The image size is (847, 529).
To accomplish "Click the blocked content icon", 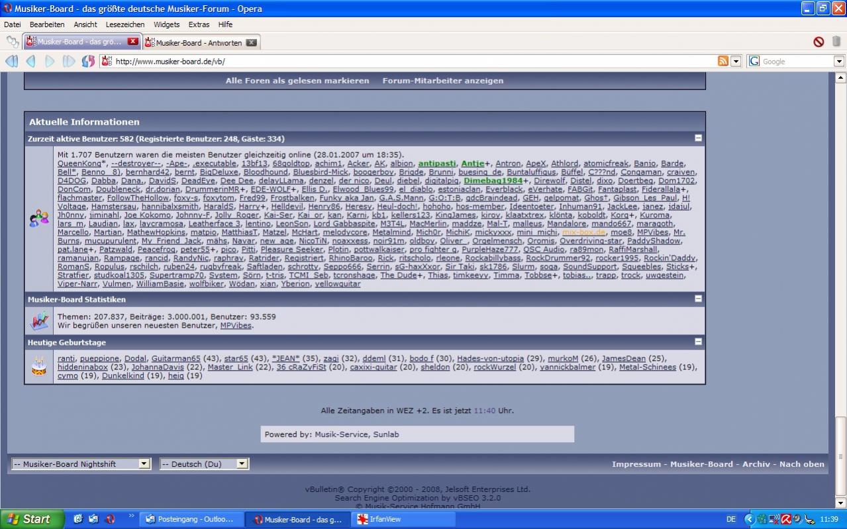I will pyautogui.click(x=819, y=42).
